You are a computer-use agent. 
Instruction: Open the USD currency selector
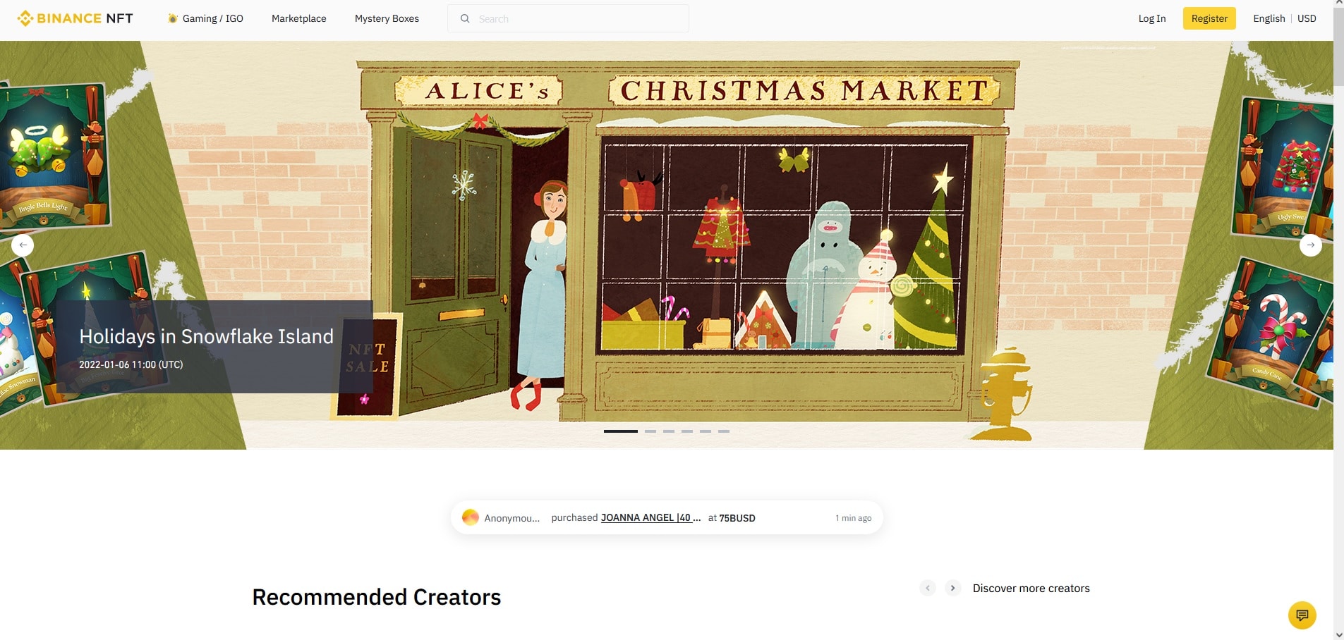coord(1307,18)
